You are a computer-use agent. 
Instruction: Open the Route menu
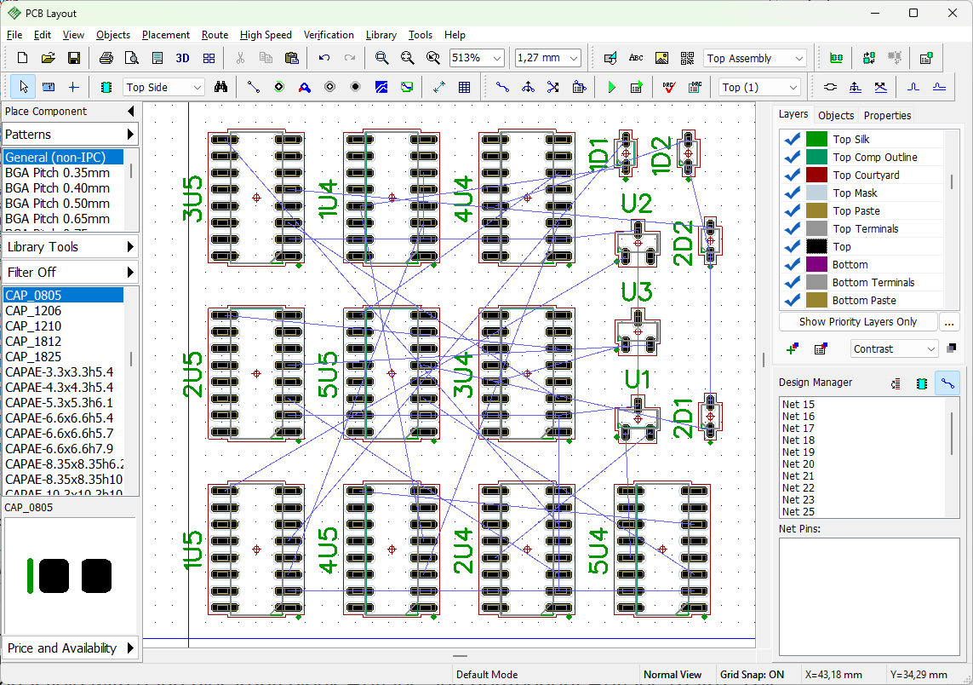(x=215, y=35)
